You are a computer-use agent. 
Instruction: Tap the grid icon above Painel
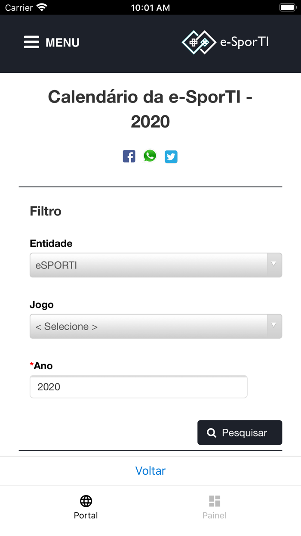[215, 501]
